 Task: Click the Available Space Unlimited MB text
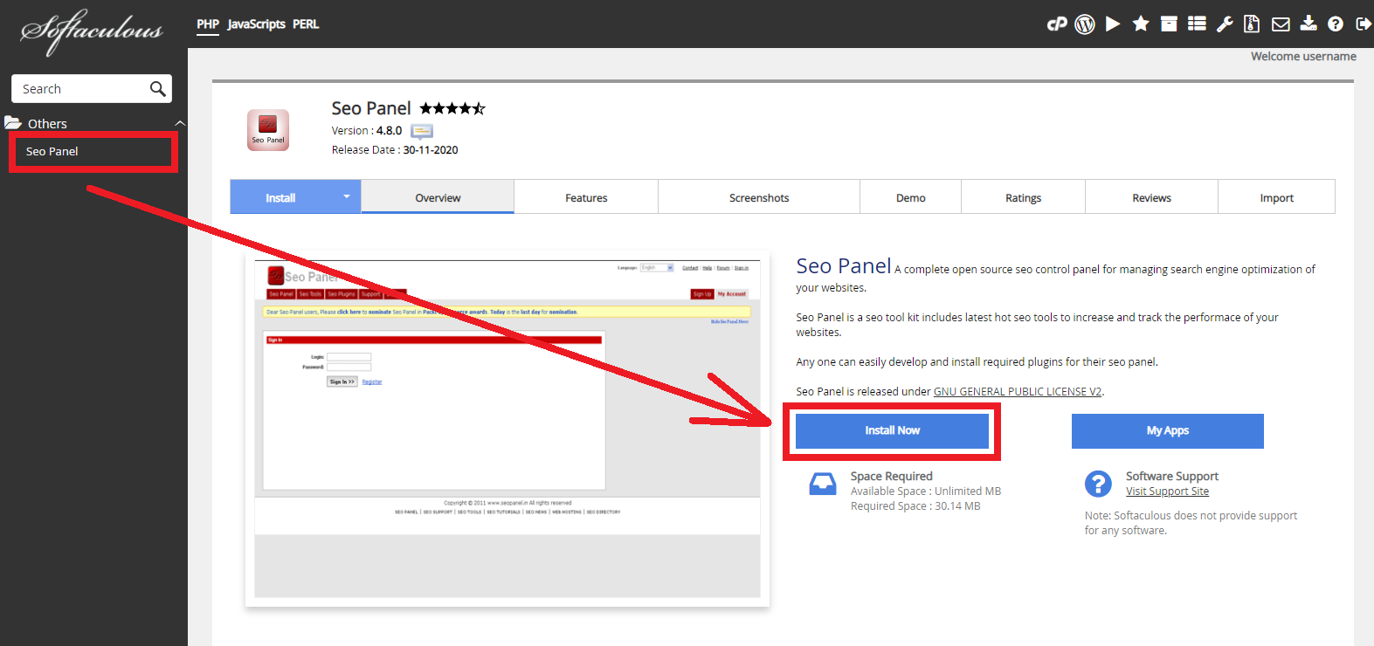click(926, 491)
